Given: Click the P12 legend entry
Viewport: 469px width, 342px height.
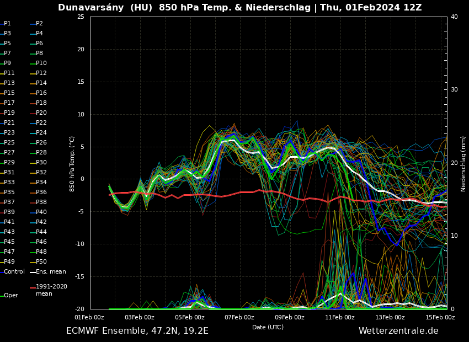Looking at the screenshot, I should (41, 73).
